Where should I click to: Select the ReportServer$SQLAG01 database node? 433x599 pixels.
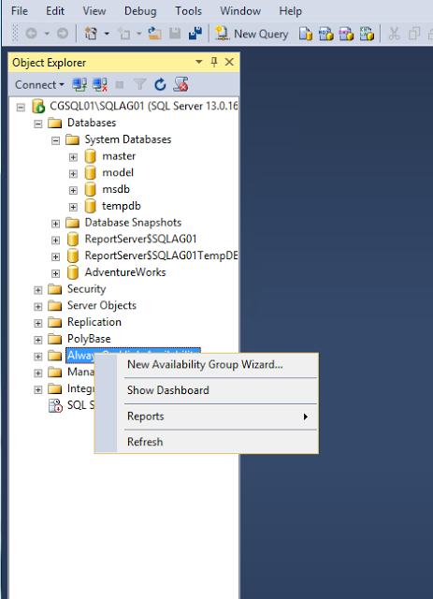[140, 240]
